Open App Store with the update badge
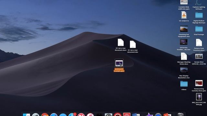The height and width of the screenshot is (116, 207). click(x=72, y=114)
